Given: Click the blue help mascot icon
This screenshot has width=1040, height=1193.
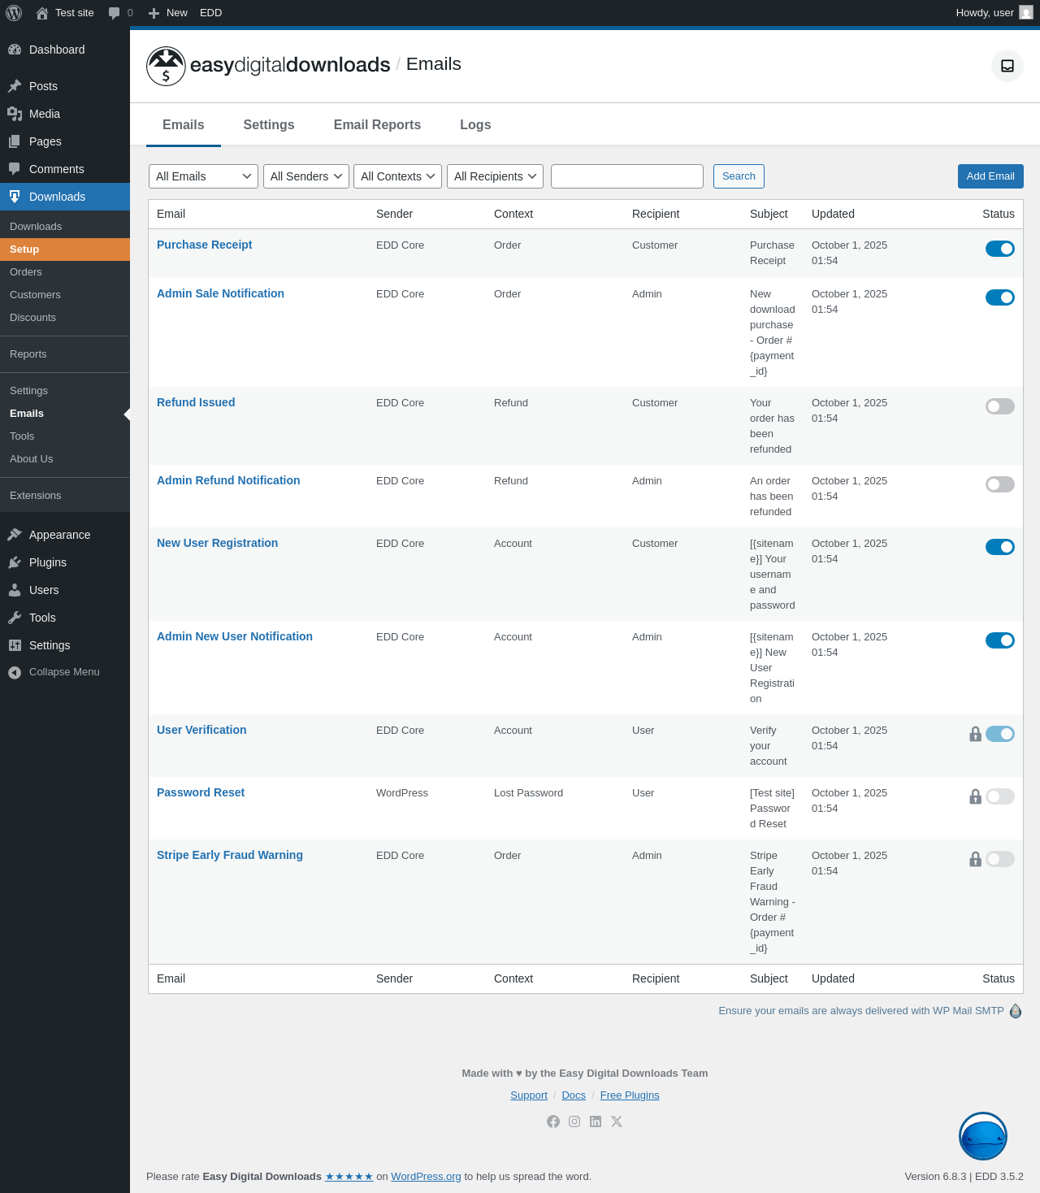Looking at the screenshot, I should [983, 1136].
